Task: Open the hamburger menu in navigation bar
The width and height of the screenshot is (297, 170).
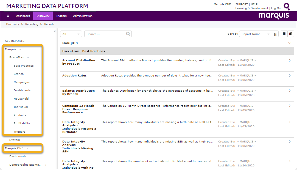Action: 8,16
